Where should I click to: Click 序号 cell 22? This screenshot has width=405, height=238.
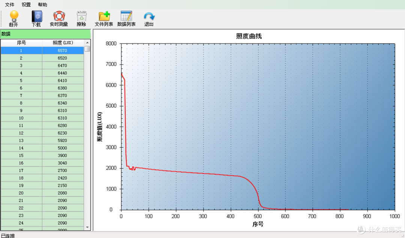coord(21,208)
